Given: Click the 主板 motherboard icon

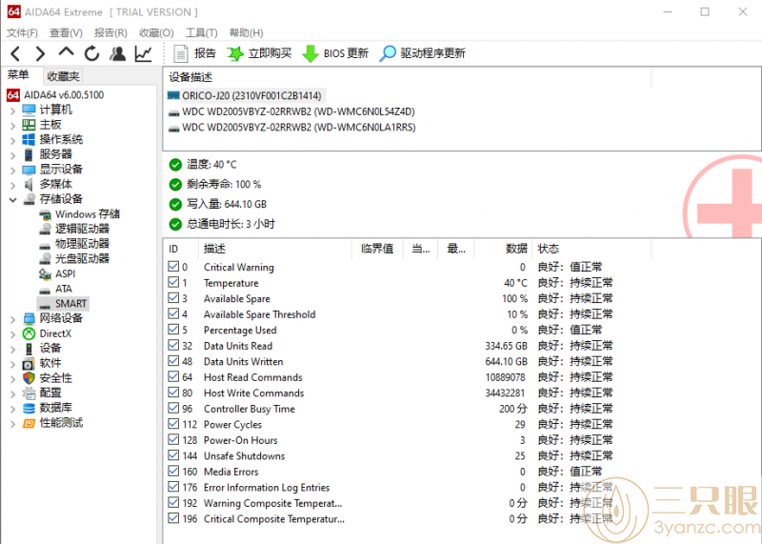Looking at the screenshot, I should (29, 125).
